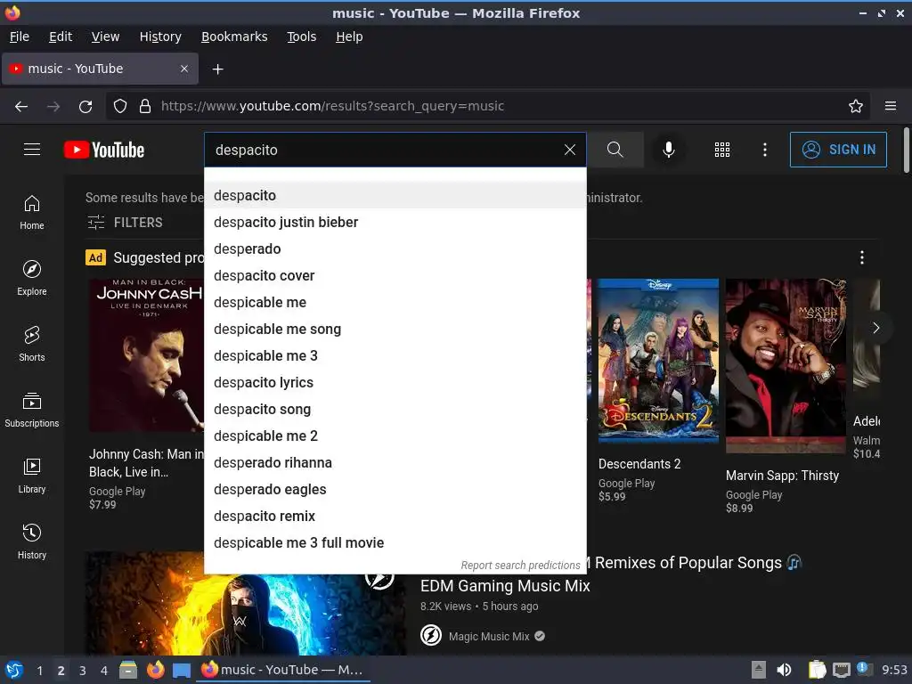Open ad options three-dot menu
This screenshot has height=684, width=912.
coord(862,257)
